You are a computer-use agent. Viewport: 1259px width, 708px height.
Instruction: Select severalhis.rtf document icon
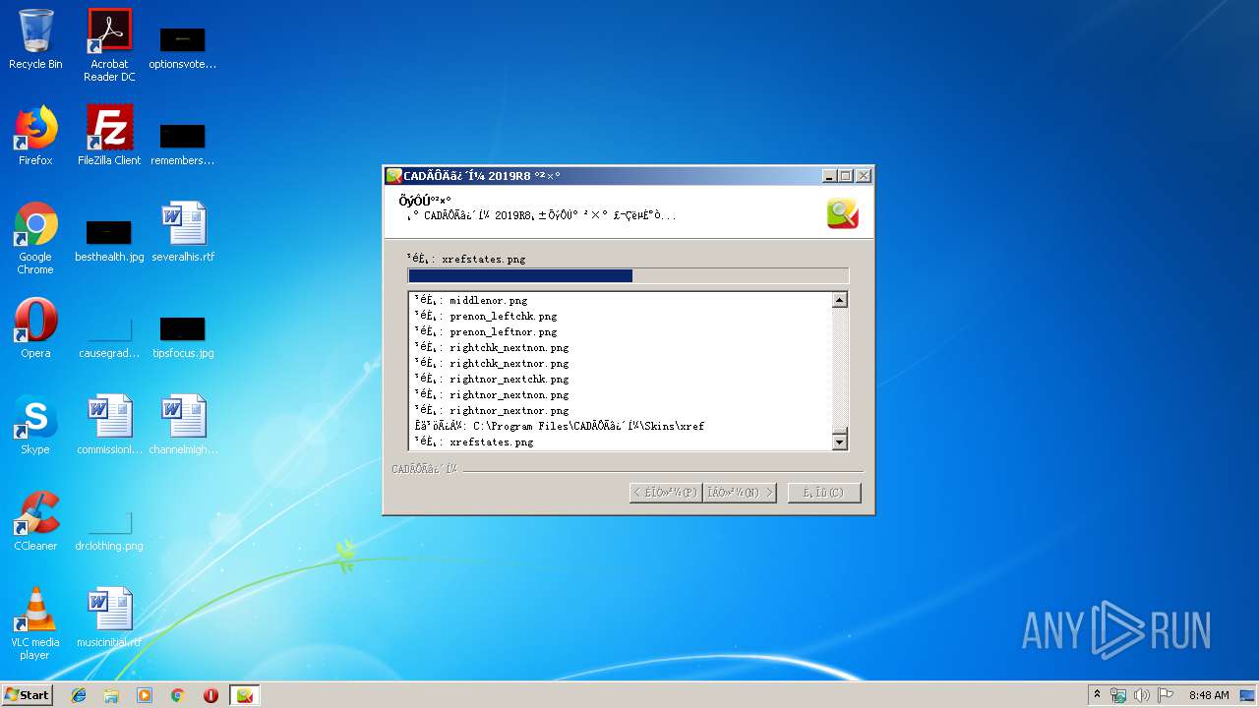click(x=183, y=232)
